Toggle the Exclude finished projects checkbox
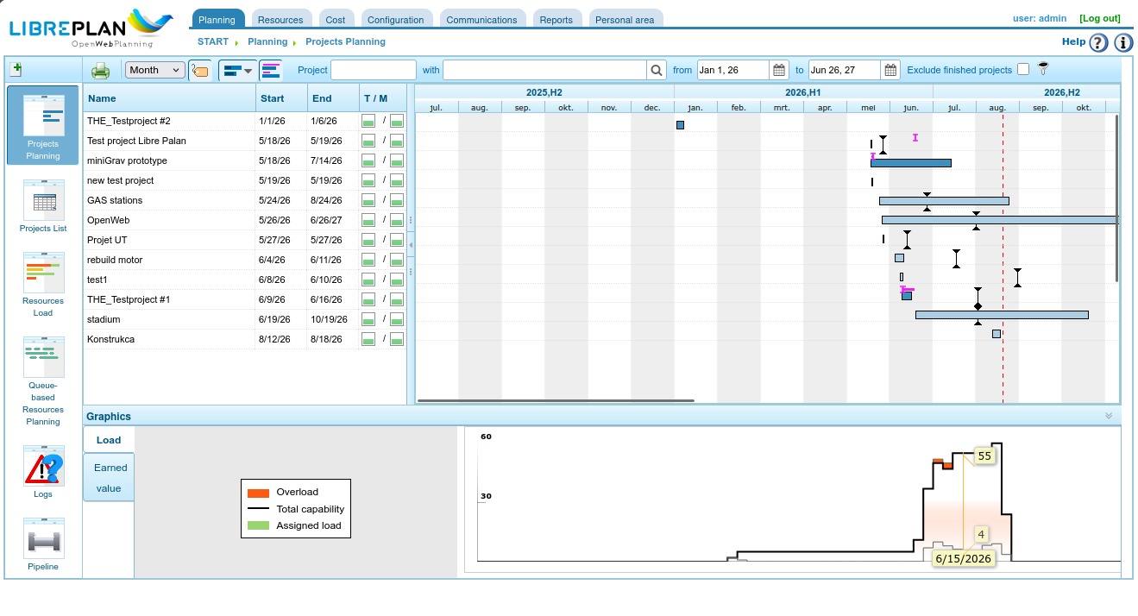 [x=1023, y=70]
